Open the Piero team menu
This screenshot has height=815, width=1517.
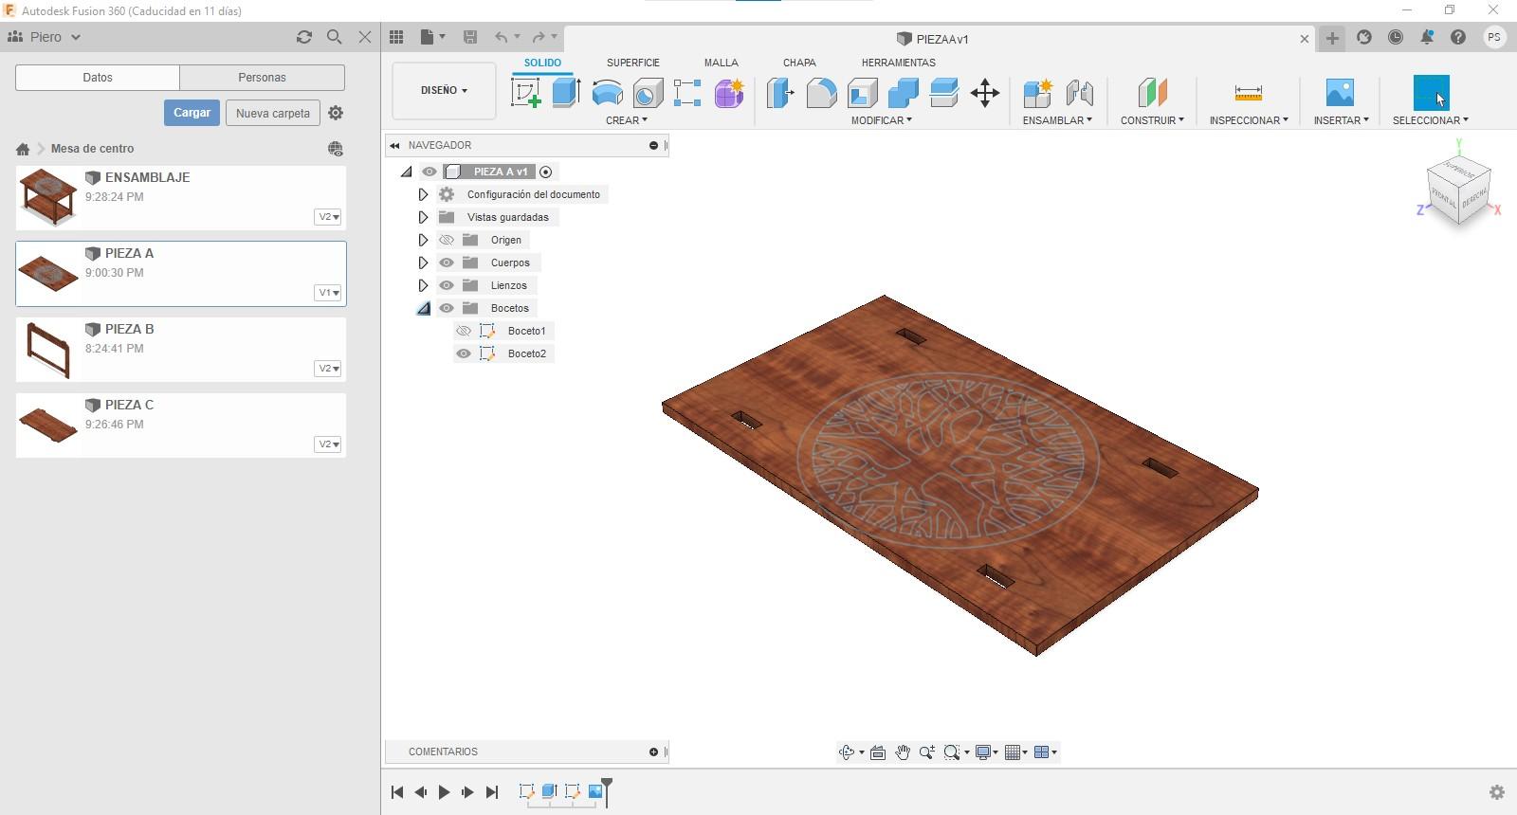pyautogui.click(x=45, y=37)
